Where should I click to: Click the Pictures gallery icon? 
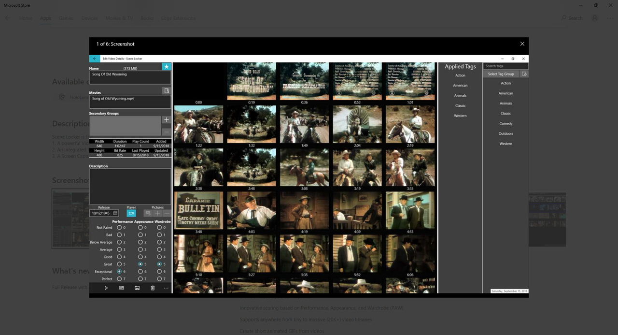click(148, 213)
